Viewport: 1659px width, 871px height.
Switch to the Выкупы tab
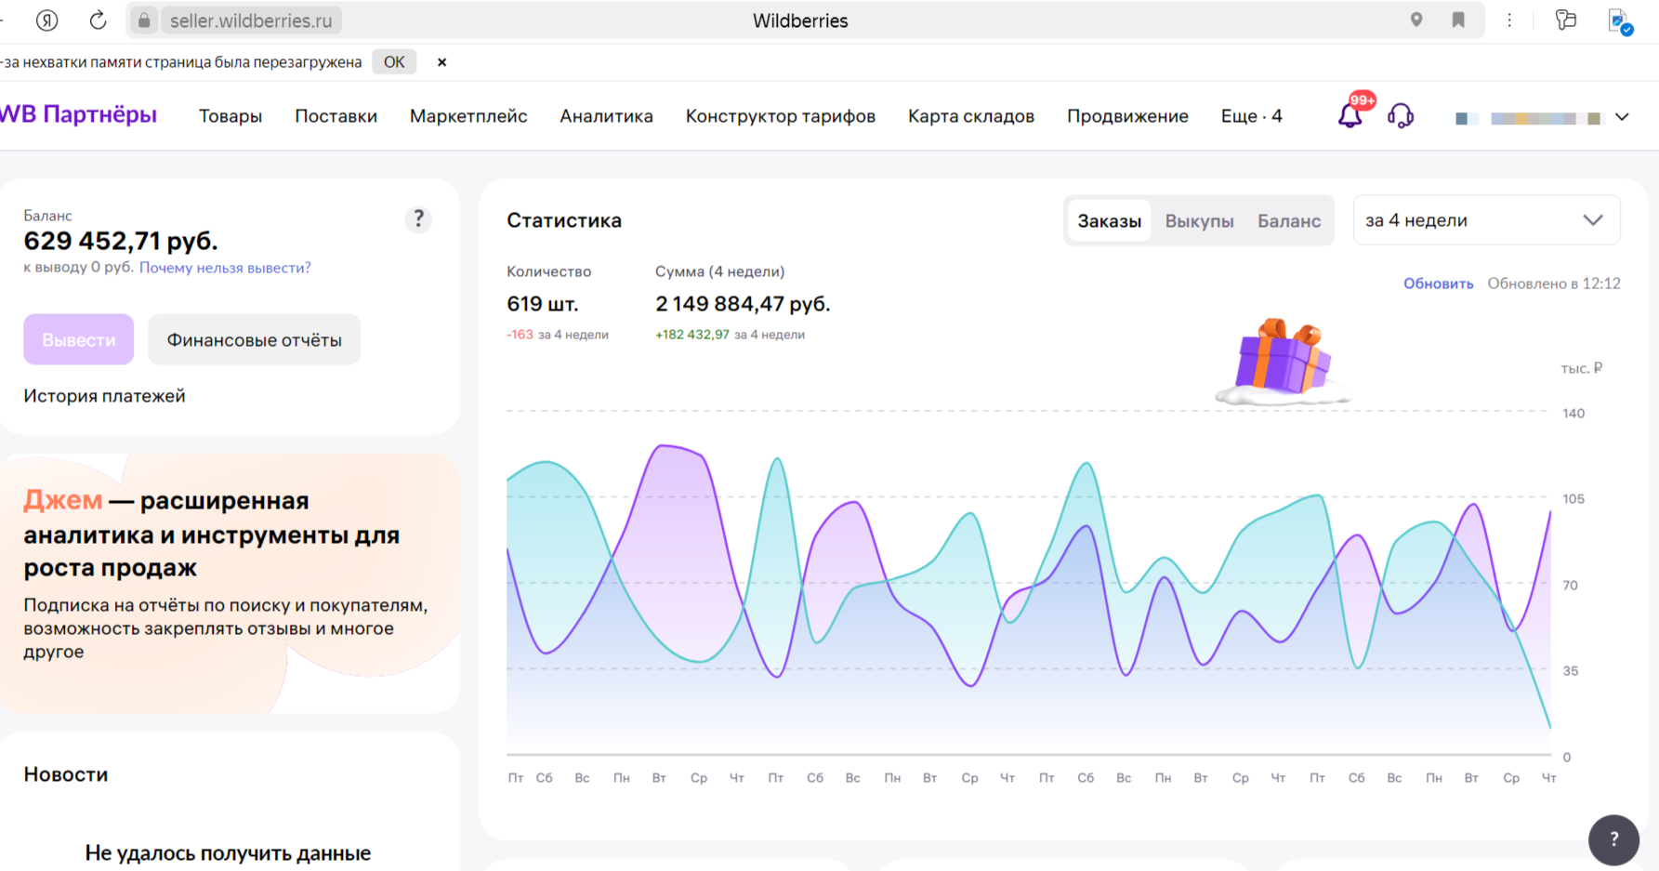(x=1199, y=220)
